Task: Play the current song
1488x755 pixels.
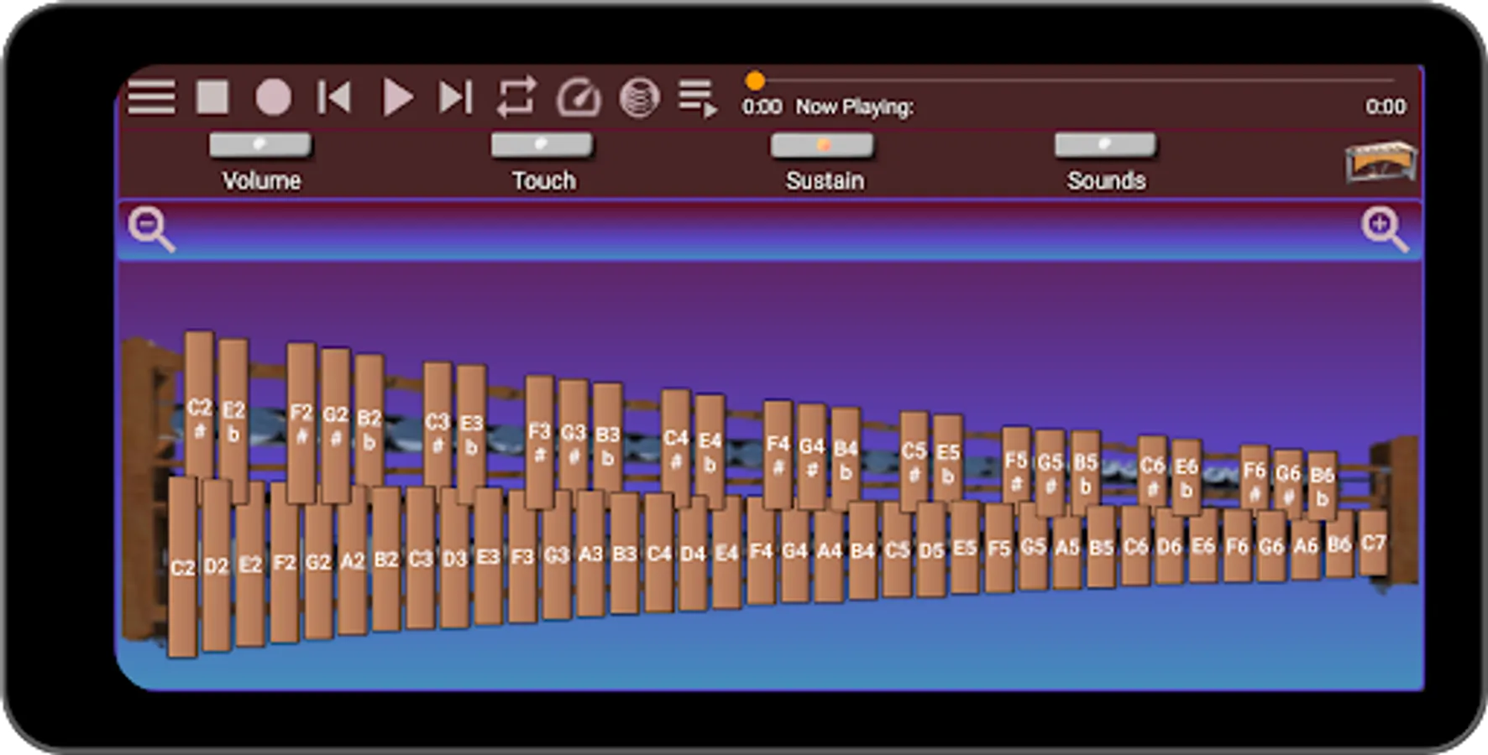Action: click(397, 97)
